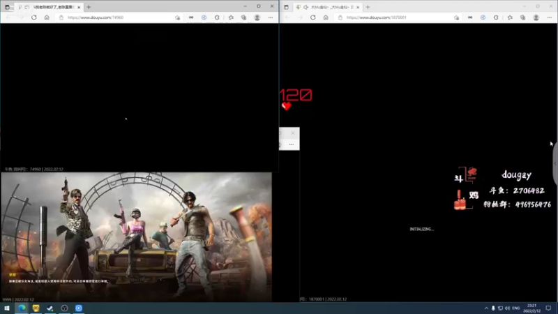
Task: Go to home page in right browser window
Action: click(326, 17)
